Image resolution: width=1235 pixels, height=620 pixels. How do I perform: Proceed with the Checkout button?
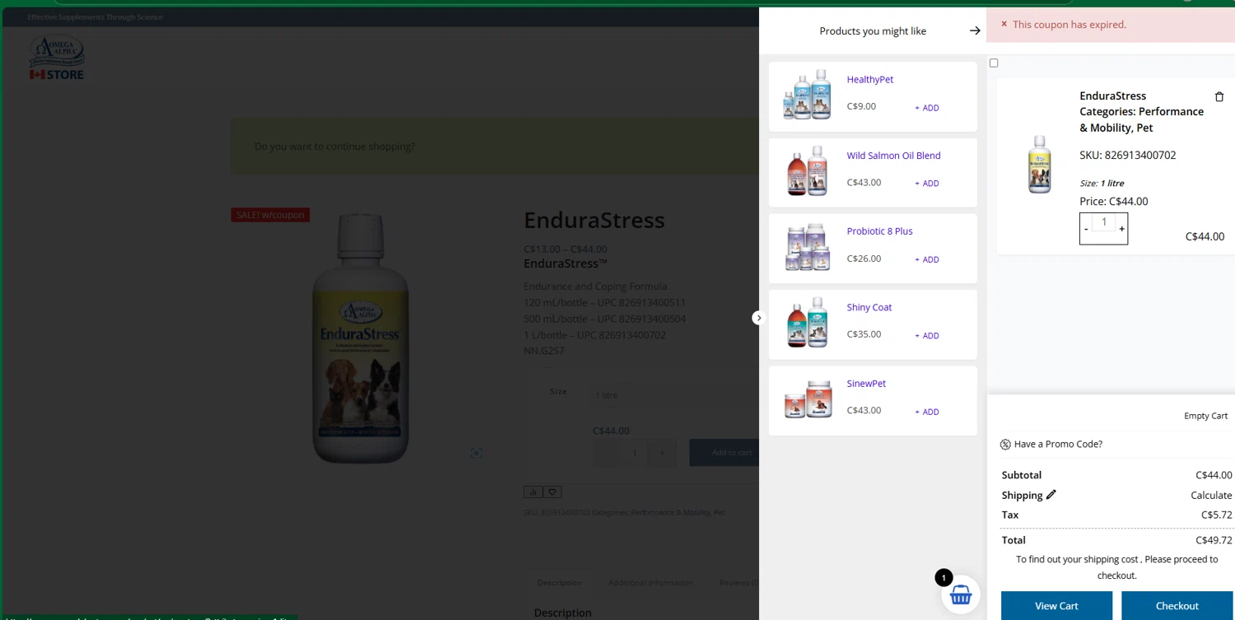1177,605
